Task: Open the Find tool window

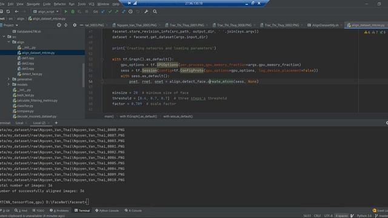Action: pos(21,211)
